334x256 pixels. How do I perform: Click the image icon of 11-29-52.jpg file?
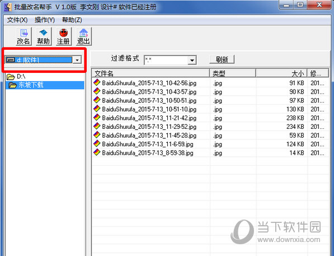(x=97, y=126)
